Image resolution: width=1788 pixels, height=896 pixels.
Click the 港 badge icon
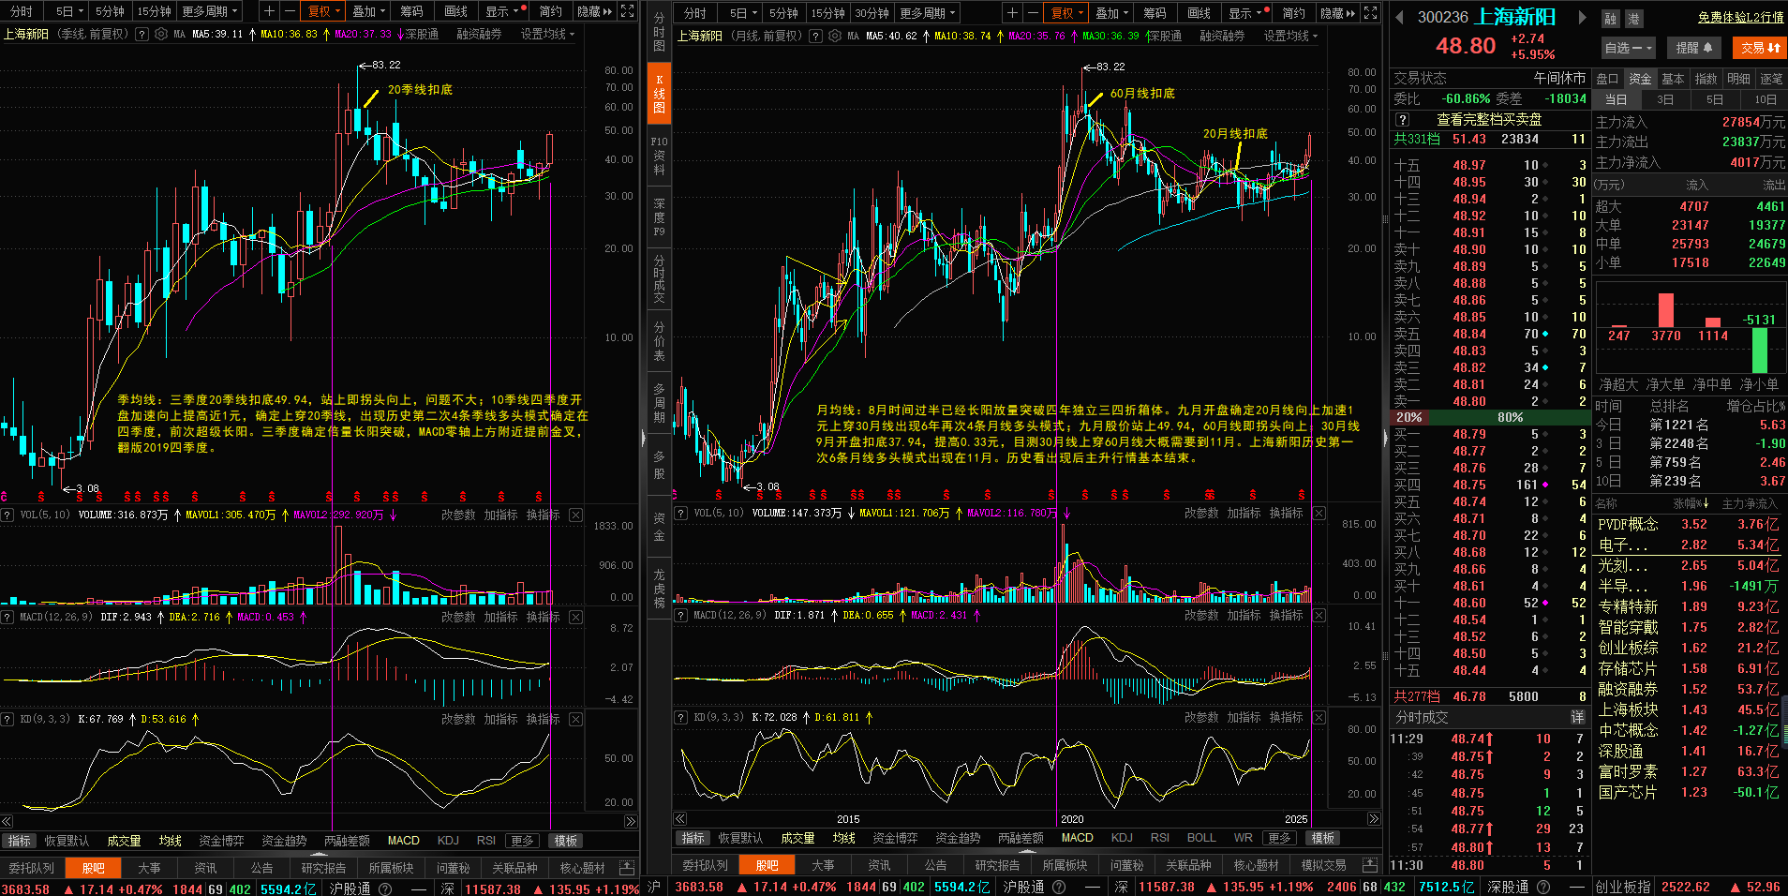pos(1632,19)
